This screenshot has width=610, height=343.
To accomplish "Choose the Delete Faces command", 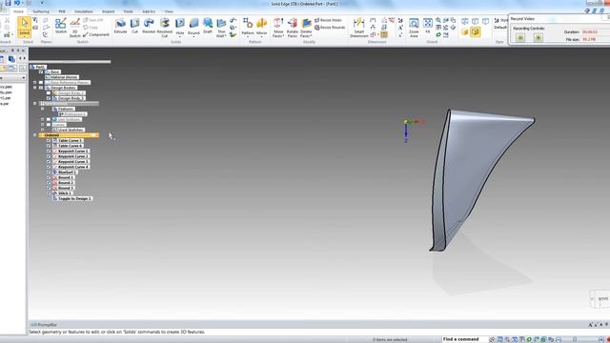I will [x=306, y=28].
